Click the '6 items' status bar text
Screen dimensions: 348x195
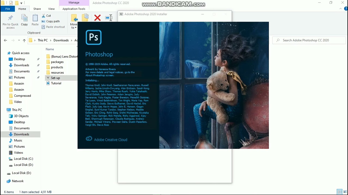(9, 192)
